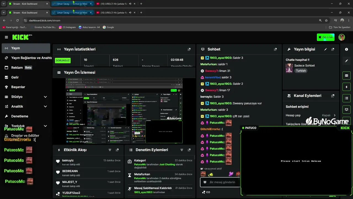Viewport: 353px width, 199px height.
Task: Filter the Denetim Eylemleri list
Action: (x=182, y=150)
